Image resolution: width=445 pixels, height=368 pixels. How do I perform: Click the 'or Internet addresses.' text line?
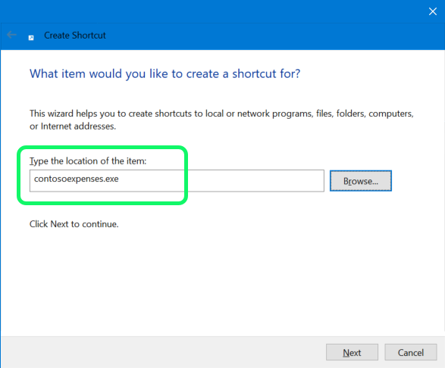pos(73,126)
